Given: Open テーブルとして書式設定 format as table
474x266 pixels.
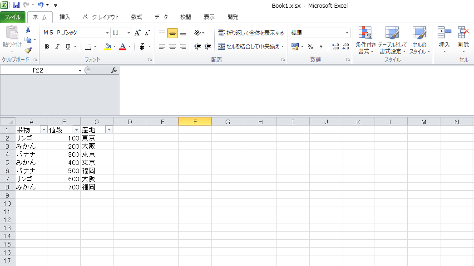Looking at the screenshot, I should 392,40.
